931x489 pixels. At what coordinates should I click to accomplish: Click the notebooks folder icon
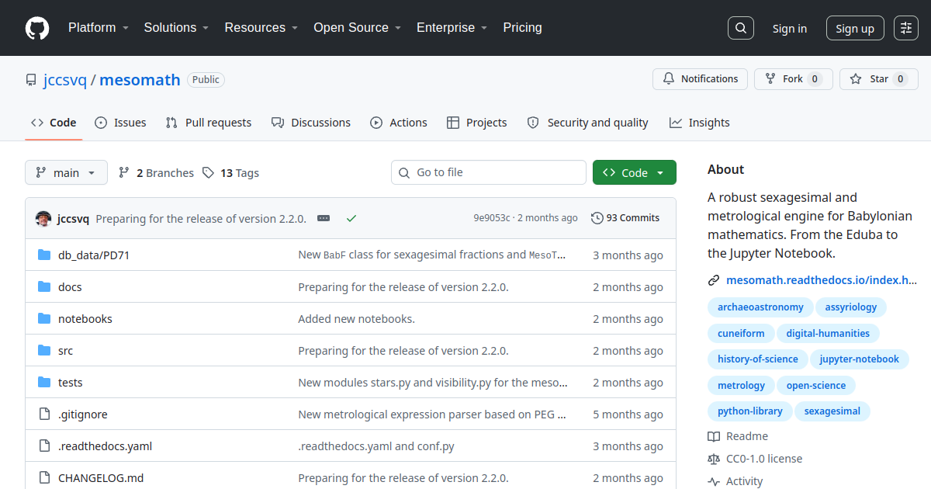[44, 318]
